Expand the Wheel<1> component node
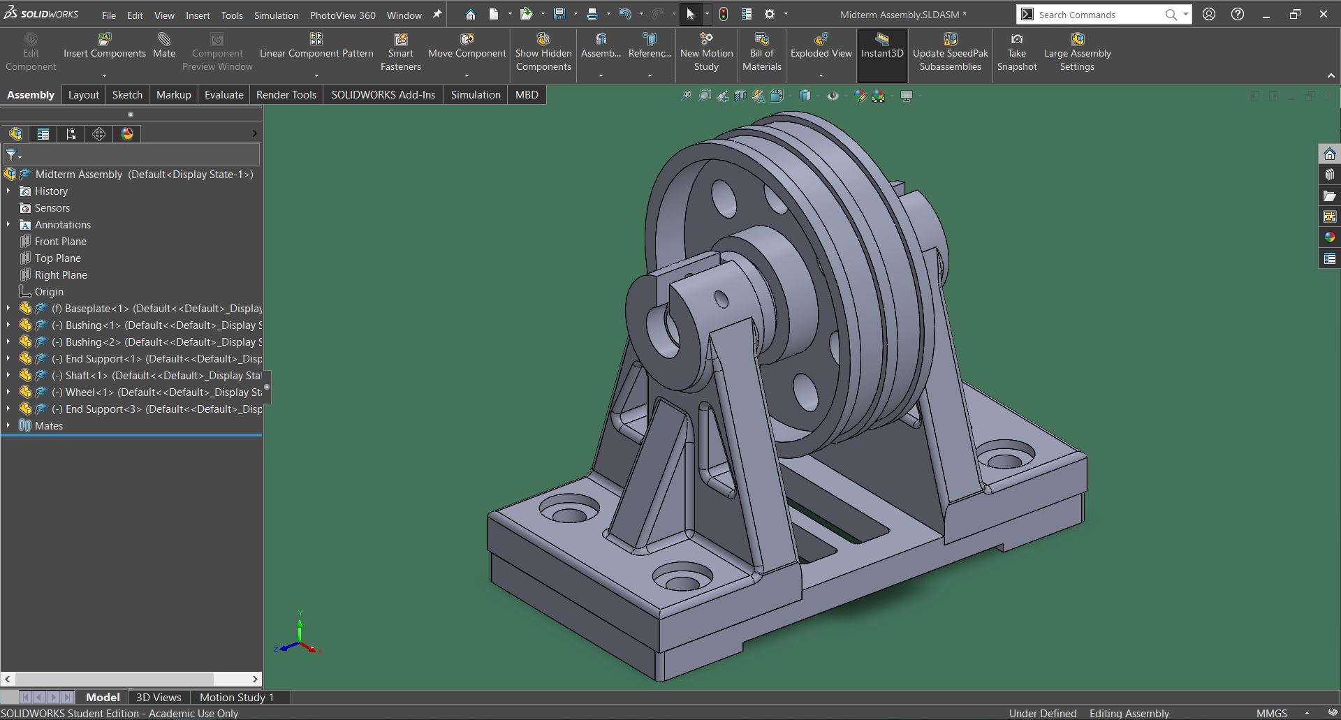The height and width of the screenshot is (720, 1341). [x=8, y=392]
